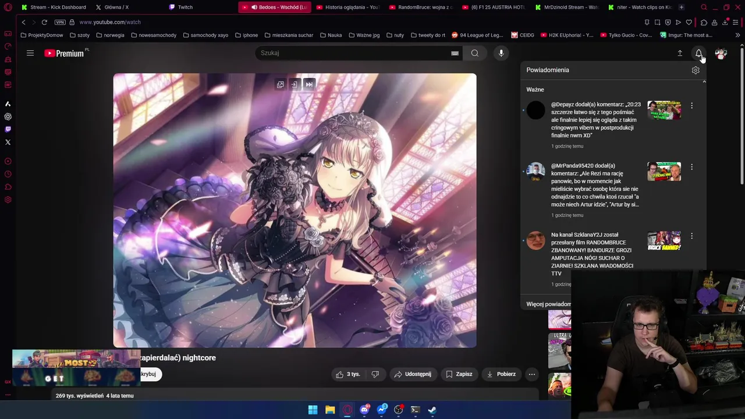Screen dimensions: 745x419
Task: Open the browser downloads icon
Action: [725, 22]
